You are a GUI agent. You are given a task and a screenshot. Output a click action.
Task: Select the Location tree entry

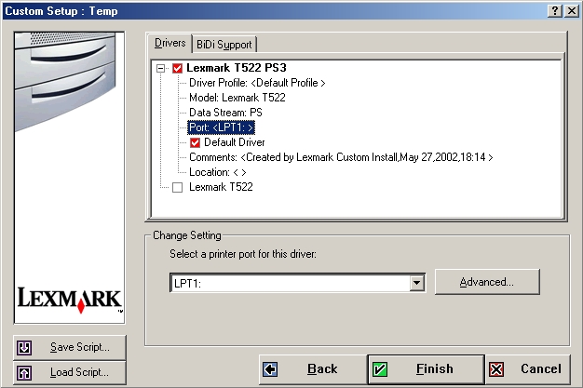coord(217,172)
